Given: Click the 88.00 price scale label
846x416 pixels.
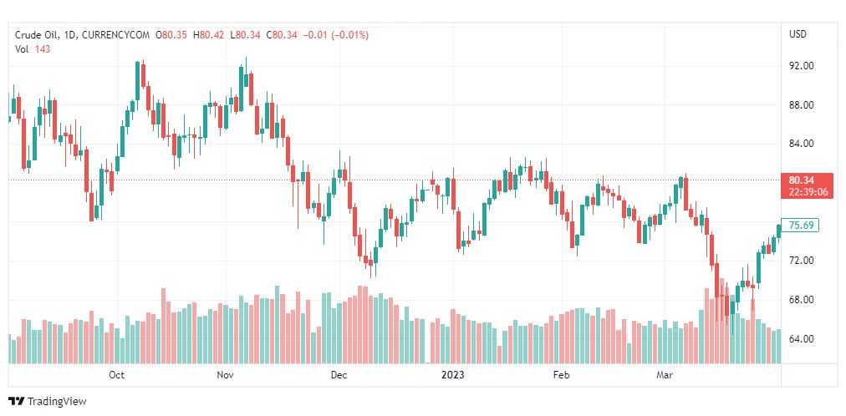Looking at the screenshot, I should pyautogui.click(x=802, y=105).
